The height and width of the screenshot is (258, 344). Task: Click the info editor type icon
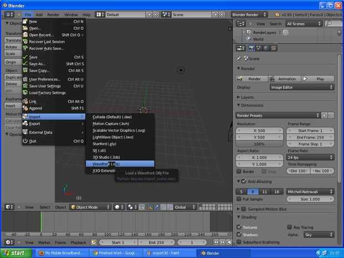point(9,14)
